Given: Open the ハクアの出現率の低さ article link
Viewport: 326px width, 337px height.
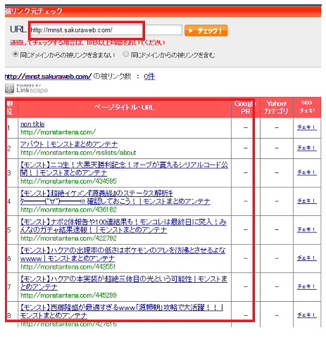Looking at the screenshot, I should tap(123, 255).
